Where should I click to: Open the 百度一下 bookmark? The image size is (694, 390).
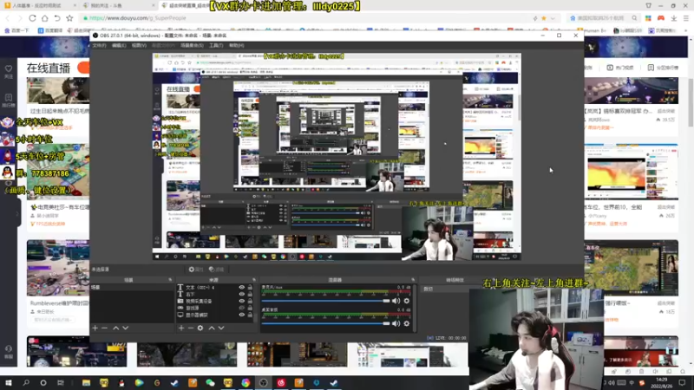(16, 30)
